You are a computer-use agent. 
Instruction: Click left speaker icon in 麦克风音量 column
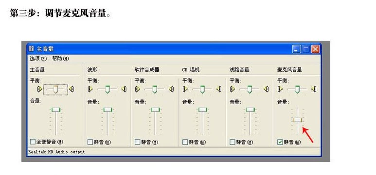280,89
